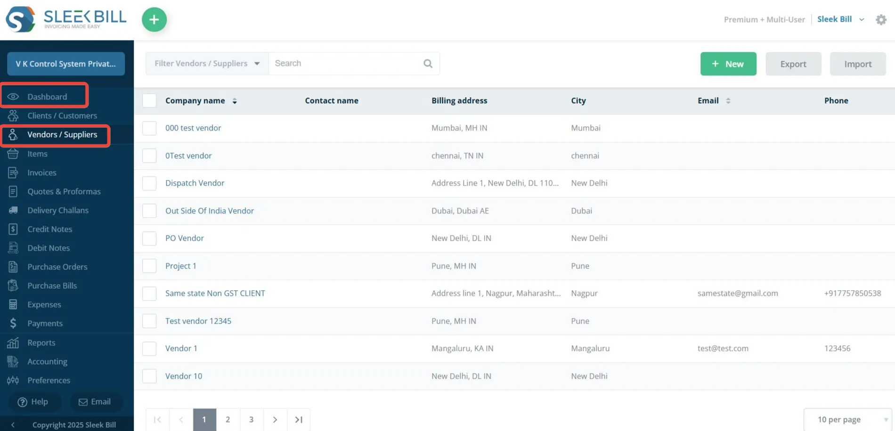Click the Sleek Bill logo
The height and width of the screenshot is (431, 895).
click(66, 19)
